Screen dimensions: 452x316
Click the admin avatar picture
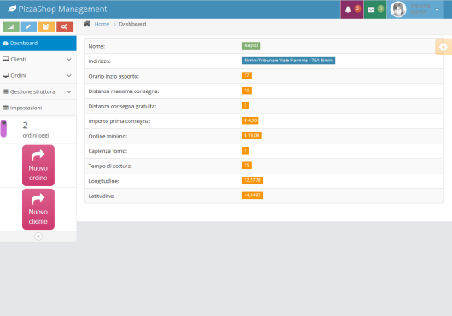(398, 9)
